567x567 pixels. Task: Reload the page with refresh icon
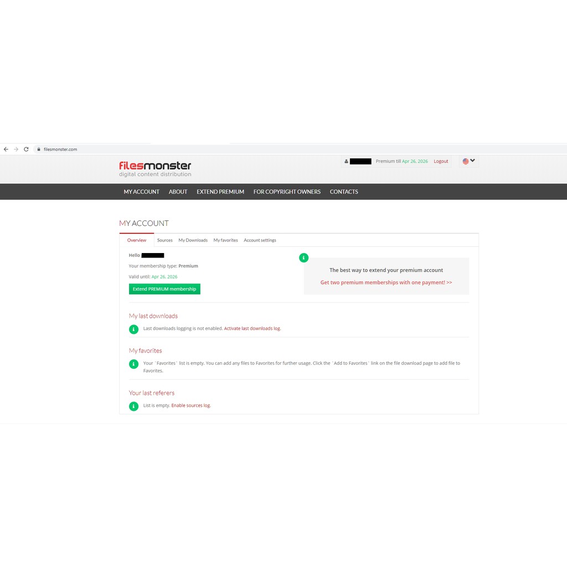pos(26,150)
